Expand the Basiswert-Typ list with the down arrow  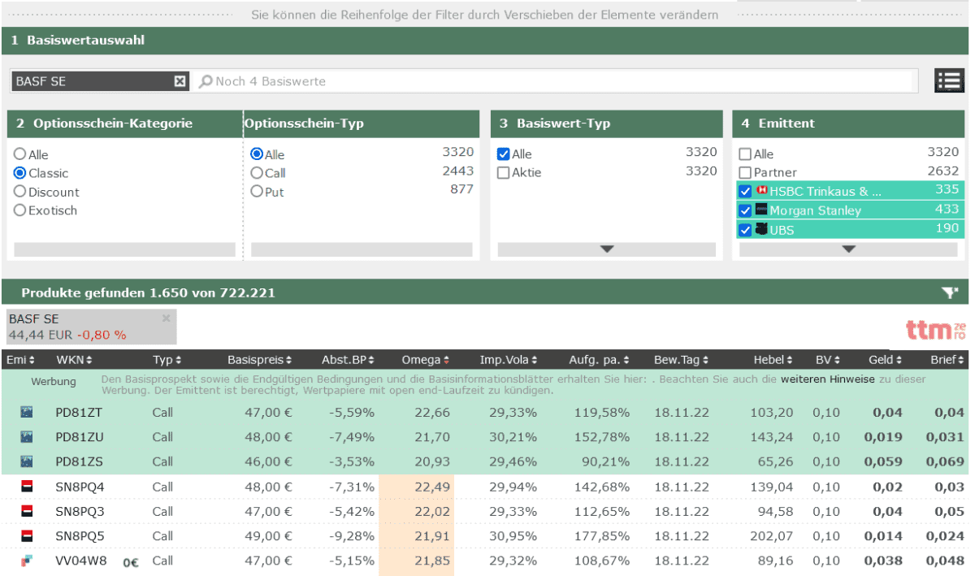click(605, 249)
